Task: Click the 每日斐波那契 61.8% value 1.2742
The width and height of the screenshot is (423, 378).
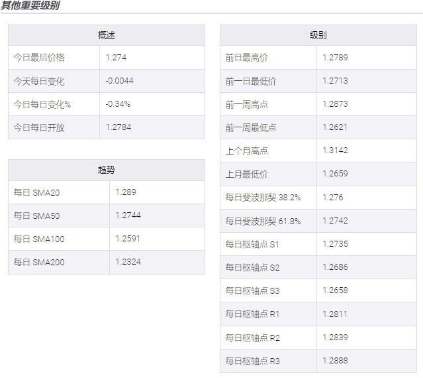Action: click(x=335, y=221)
